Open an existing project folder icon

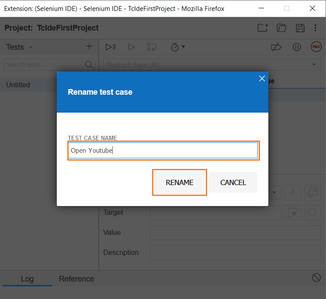click(x=281, y=28)
